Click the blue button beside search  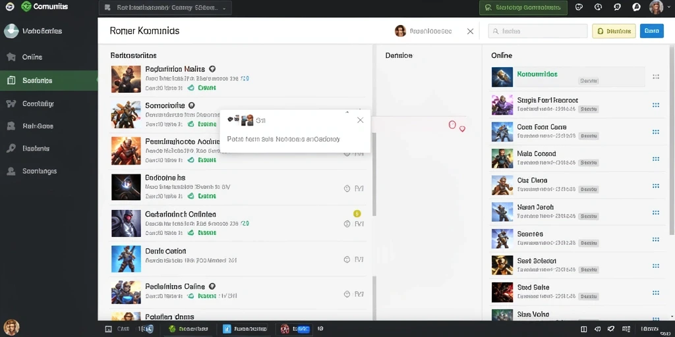(x=651, y=31)
